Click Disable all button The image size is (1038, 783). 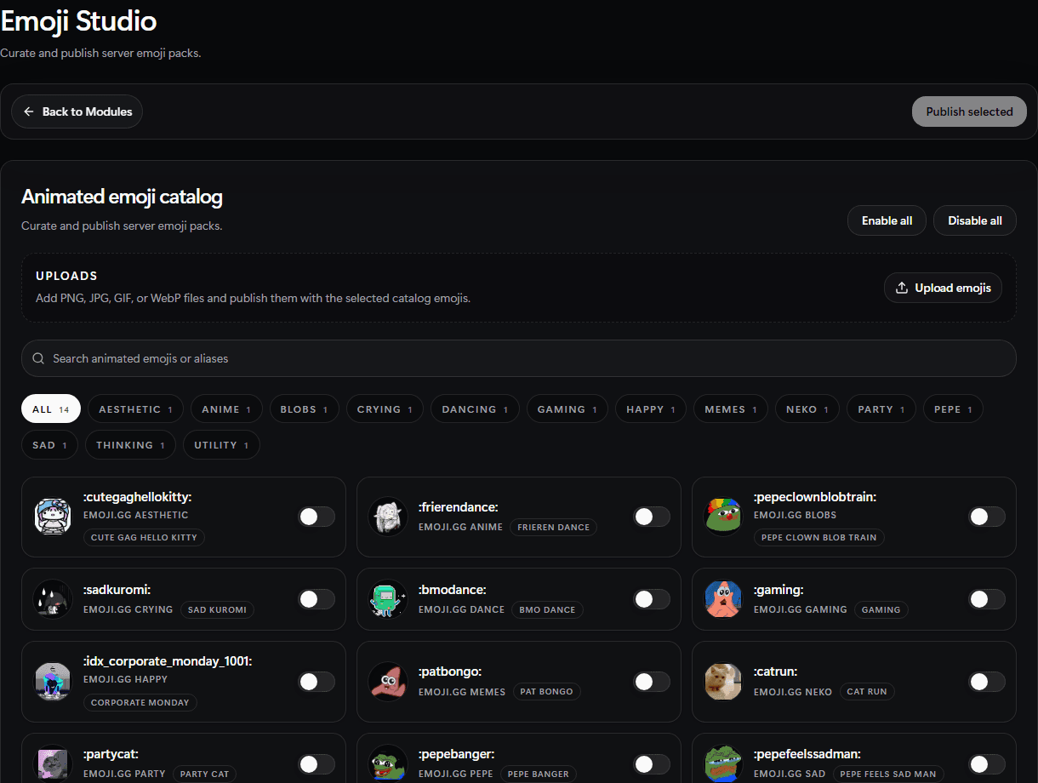point(975,220)
